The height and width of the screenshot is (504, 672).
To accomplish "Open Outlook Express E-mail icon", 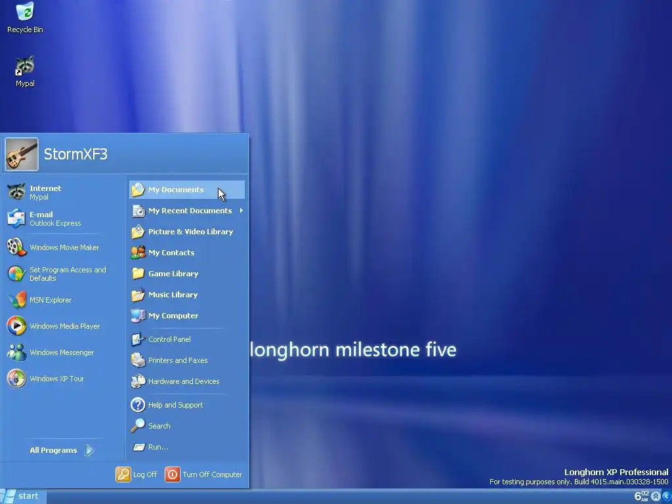I will coord(16,218).
